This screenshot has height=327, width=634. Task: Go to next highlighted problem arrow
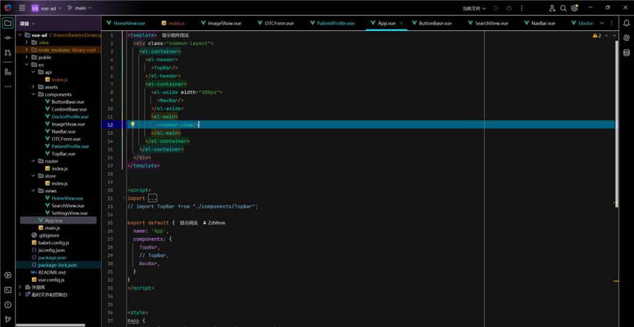click(x=614, y=35)
